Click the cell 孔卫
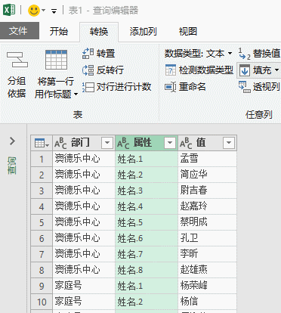Image resolution: width=281 pixels, height=313 pixels. point(207,238)
